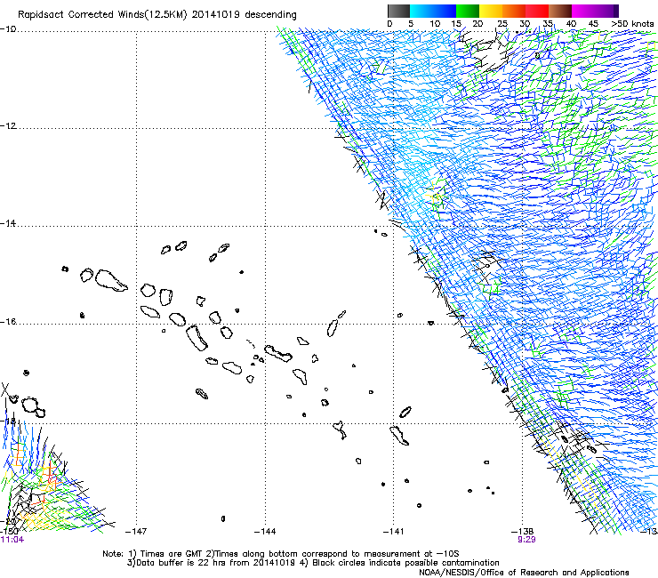
Task: Click the yellow 20-25 knots legend segment
Action: click(x=491, y=11)
